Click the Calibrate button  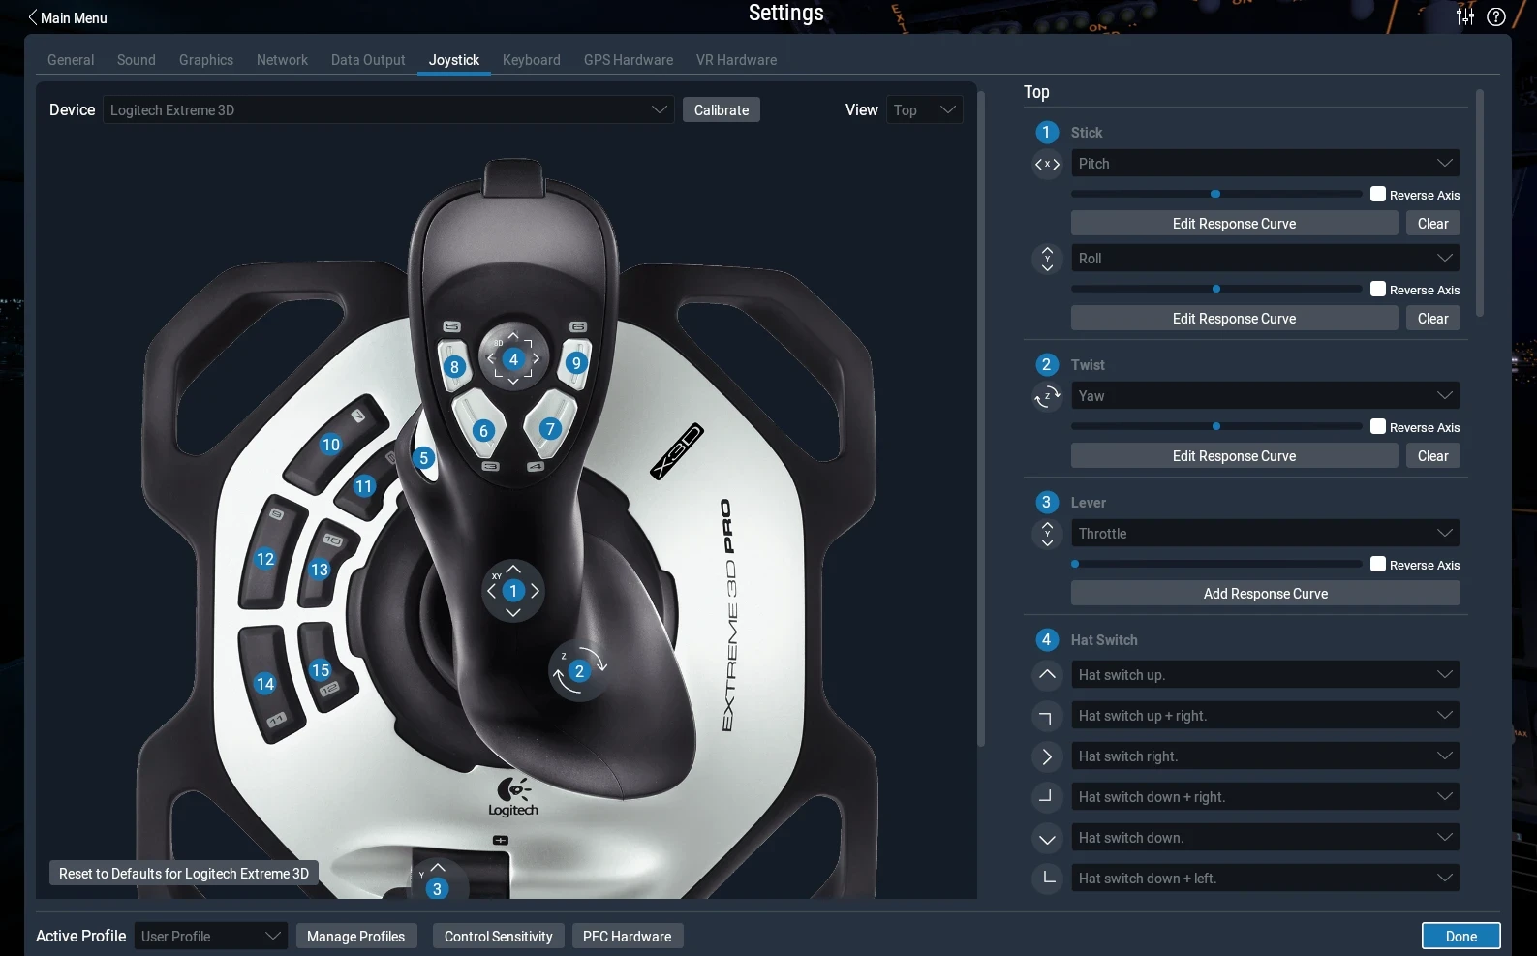pyautogui.click(x=722, y=109)
